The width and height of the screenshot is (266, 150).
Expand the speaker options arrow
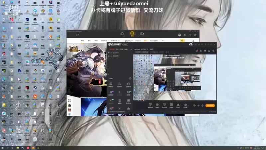(188, 105)
